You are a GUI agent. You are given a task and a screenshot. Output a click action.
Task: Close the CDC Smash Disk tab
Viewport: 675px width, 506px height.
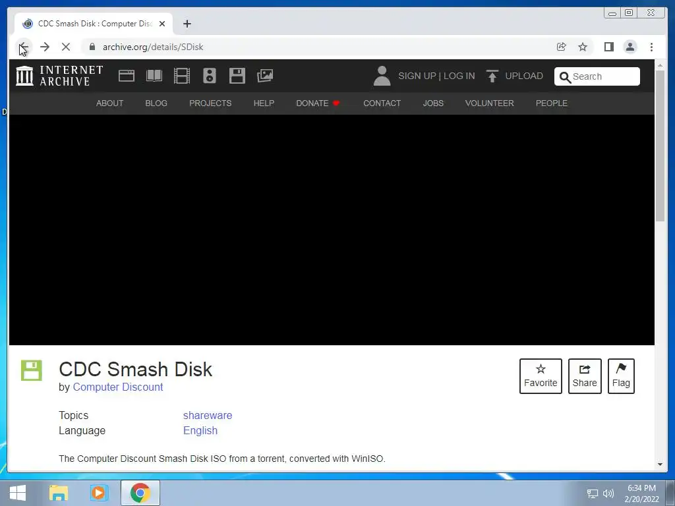coord(162,24)
